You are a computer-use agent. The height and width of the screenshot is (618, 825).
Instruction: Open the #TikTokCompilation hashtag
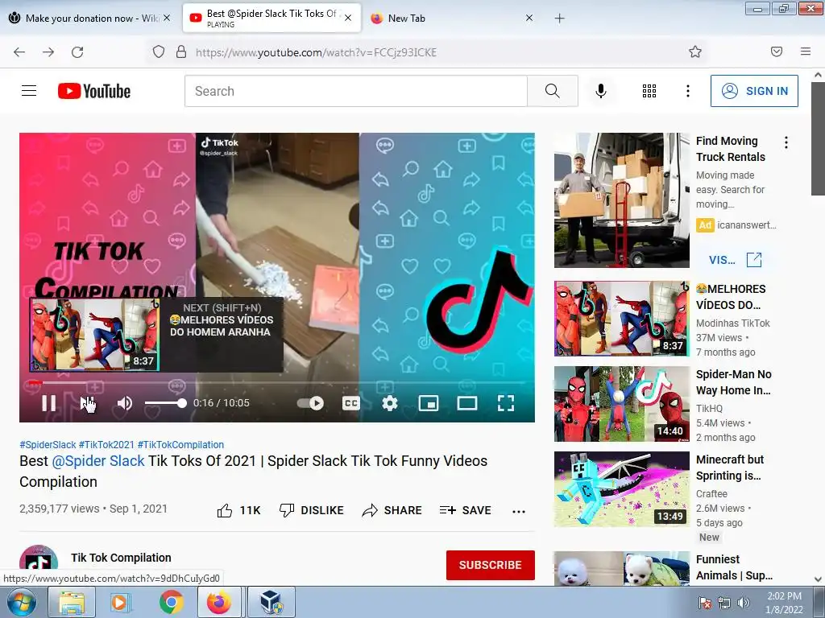coord(180,444)
